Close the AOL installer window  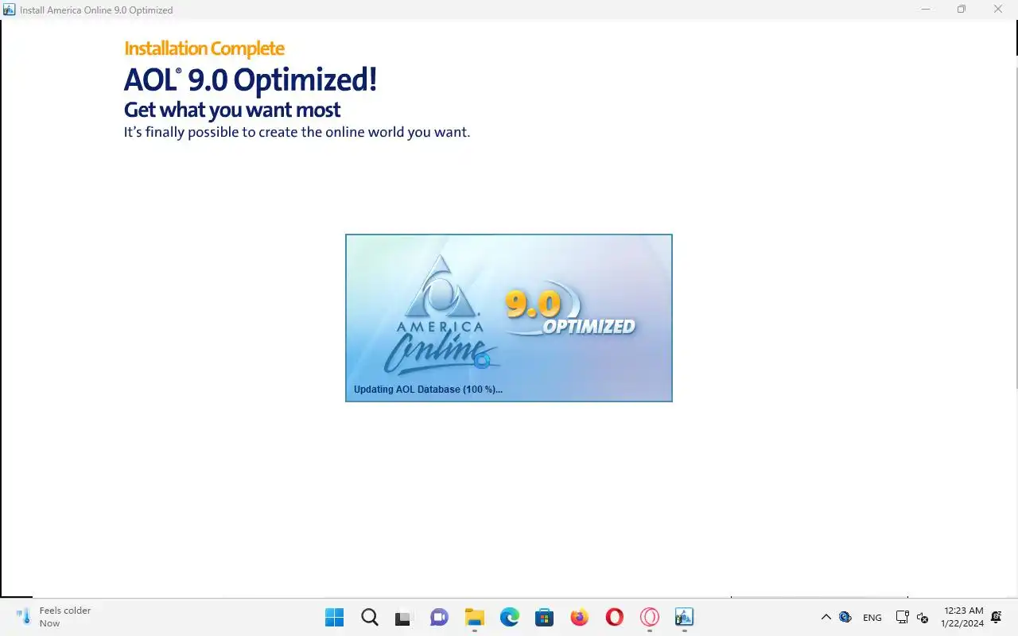[998, 10]
